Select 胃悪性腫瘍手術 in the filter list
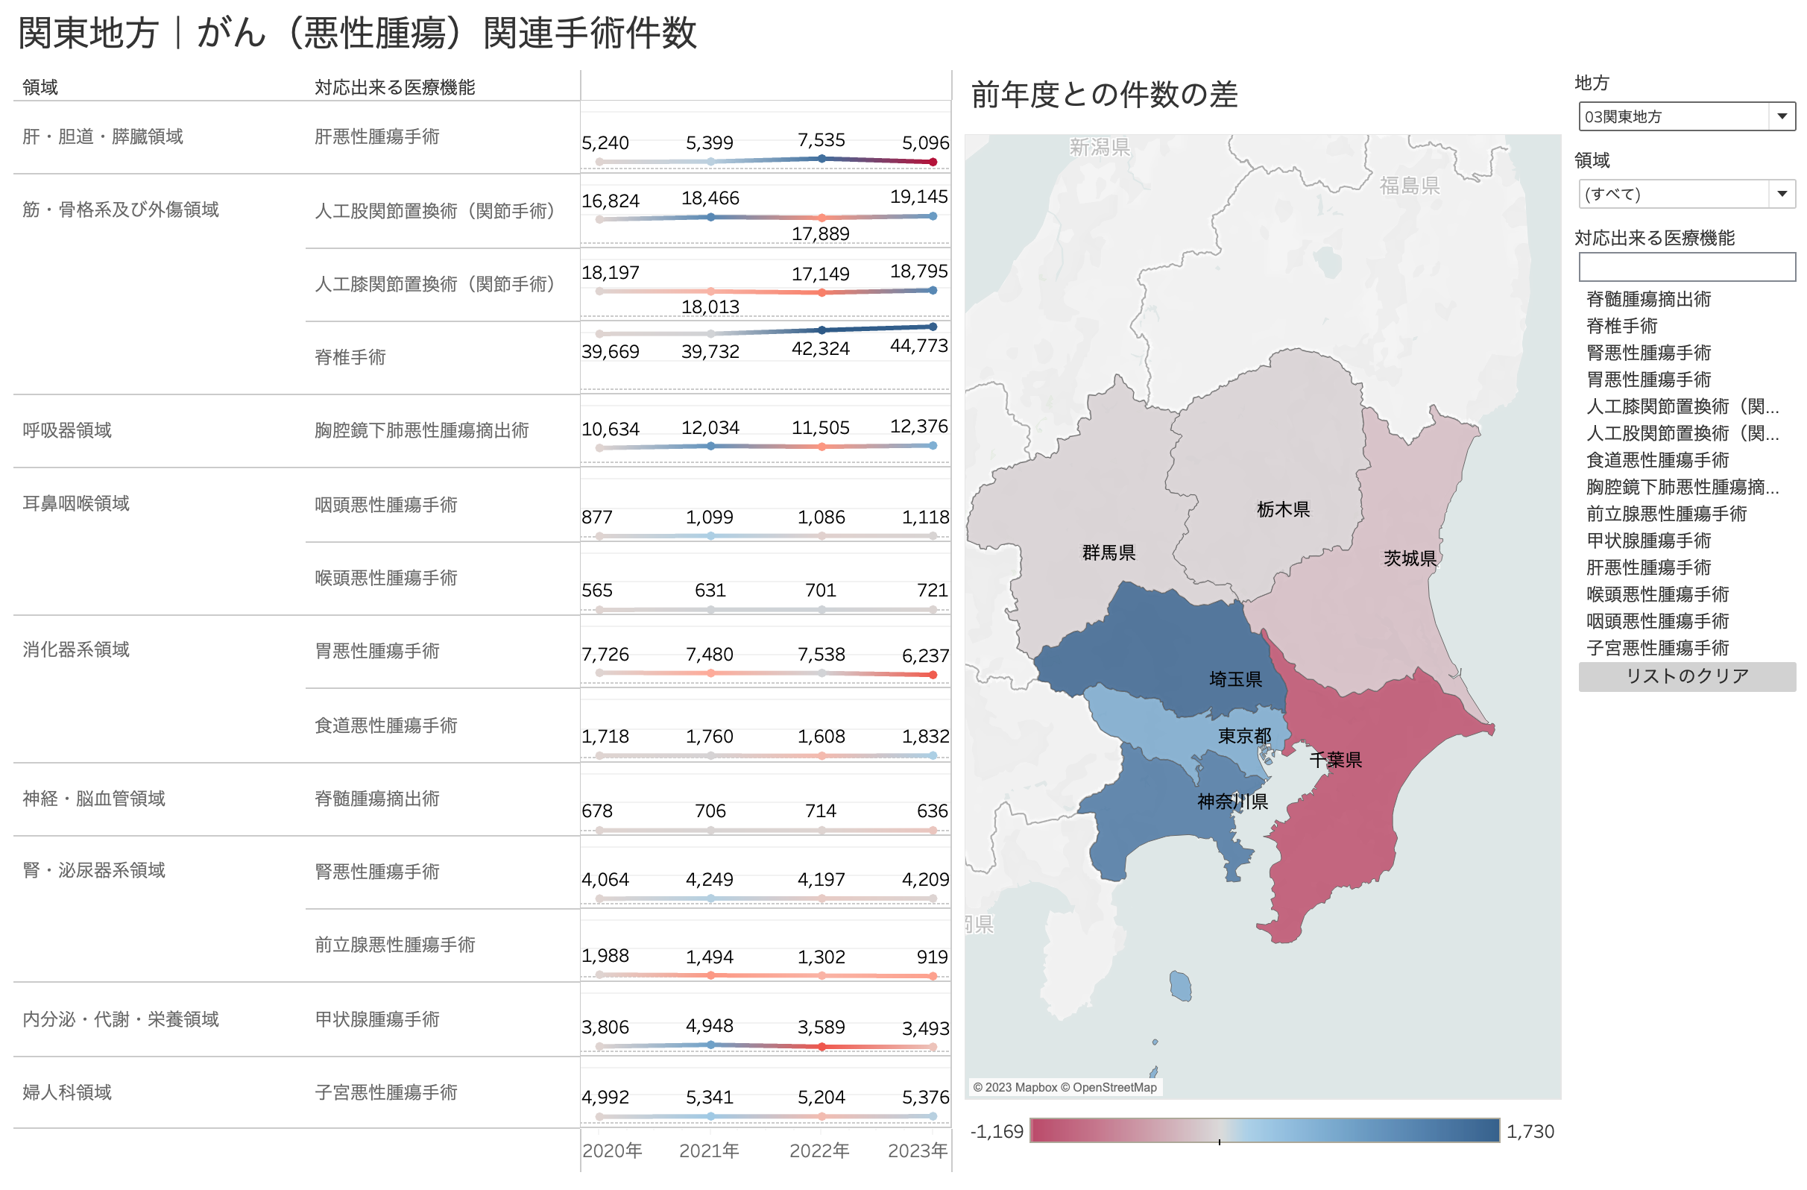Screen dimensions: 1807x1190 (1647, 380)
